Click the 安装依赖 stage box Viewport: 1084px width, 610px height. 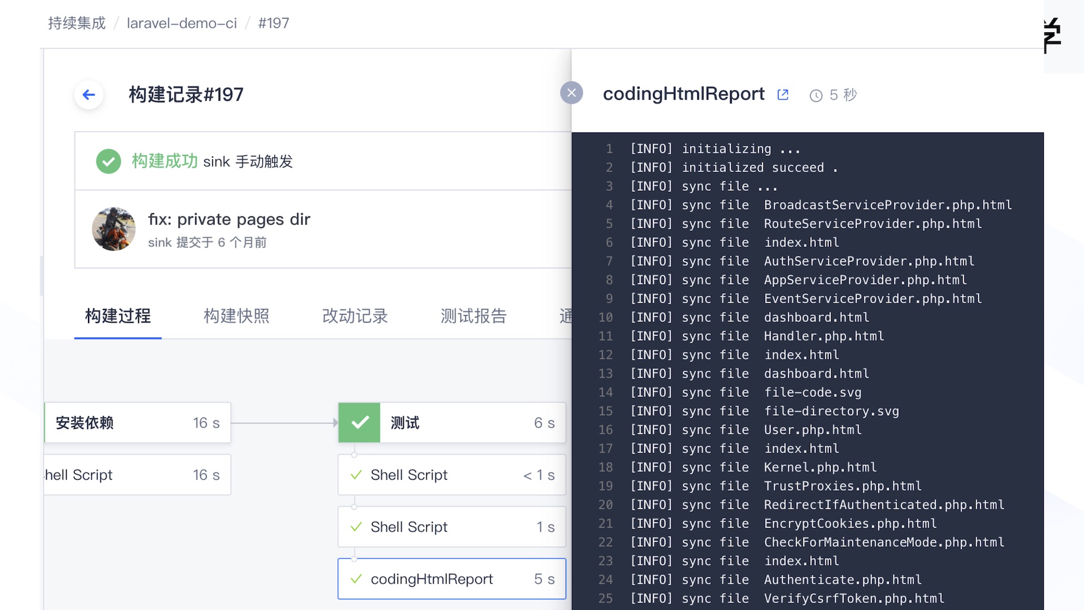pos(137,422)
